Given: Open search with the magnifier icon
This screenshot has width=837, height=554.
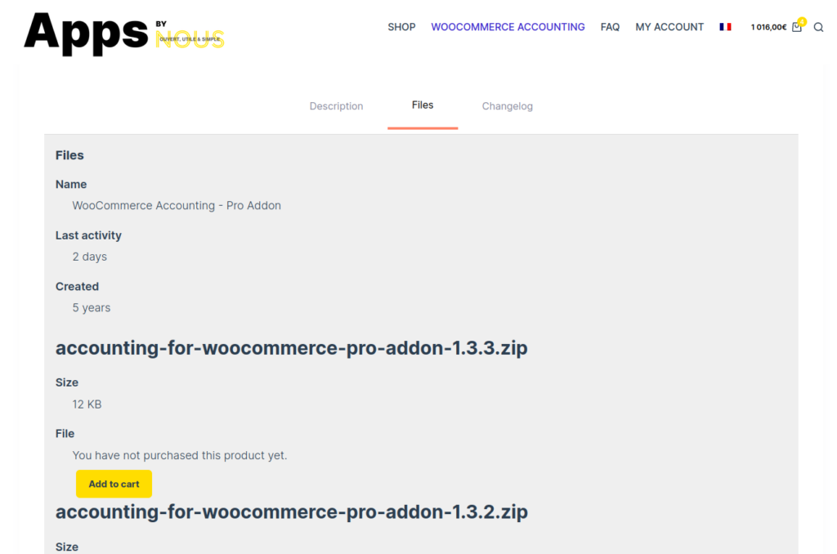Looking at the screenshot, I should click(818, 28).
